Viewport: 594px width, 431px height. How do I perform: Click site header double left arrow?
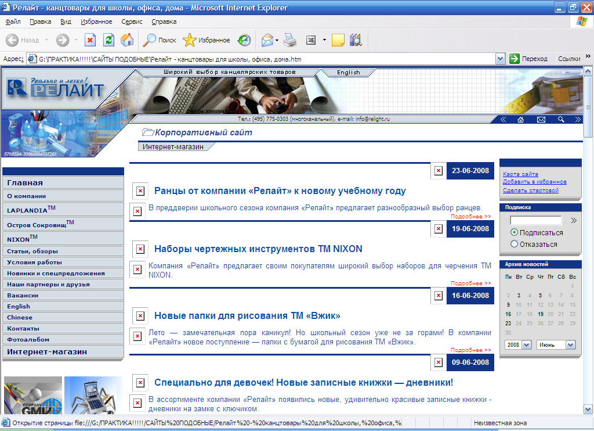coord(503,120)
